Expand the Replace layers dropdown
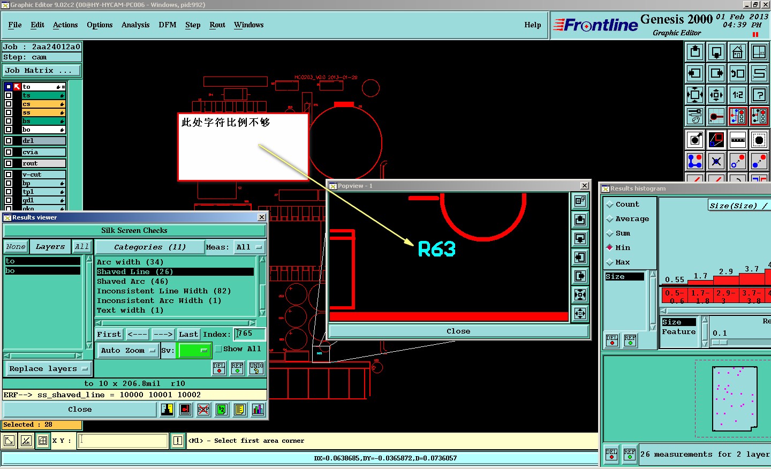 pyautogui.click(x=48, y=369)
